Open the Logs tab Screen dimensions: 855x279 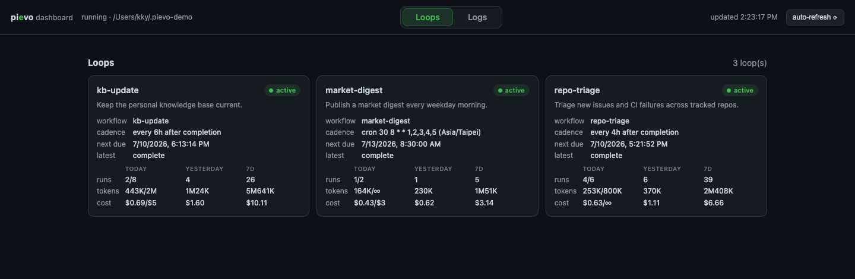(477, 17)
